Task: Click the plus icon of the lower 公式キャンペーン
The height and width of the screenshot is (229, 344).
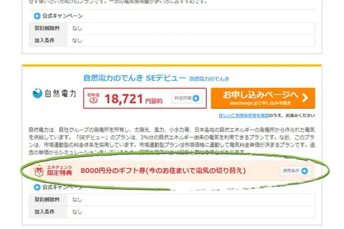Action: 37,187
